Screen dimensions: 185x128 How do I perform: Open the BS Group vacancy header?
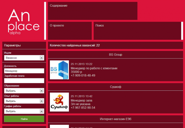coord(116,55)
